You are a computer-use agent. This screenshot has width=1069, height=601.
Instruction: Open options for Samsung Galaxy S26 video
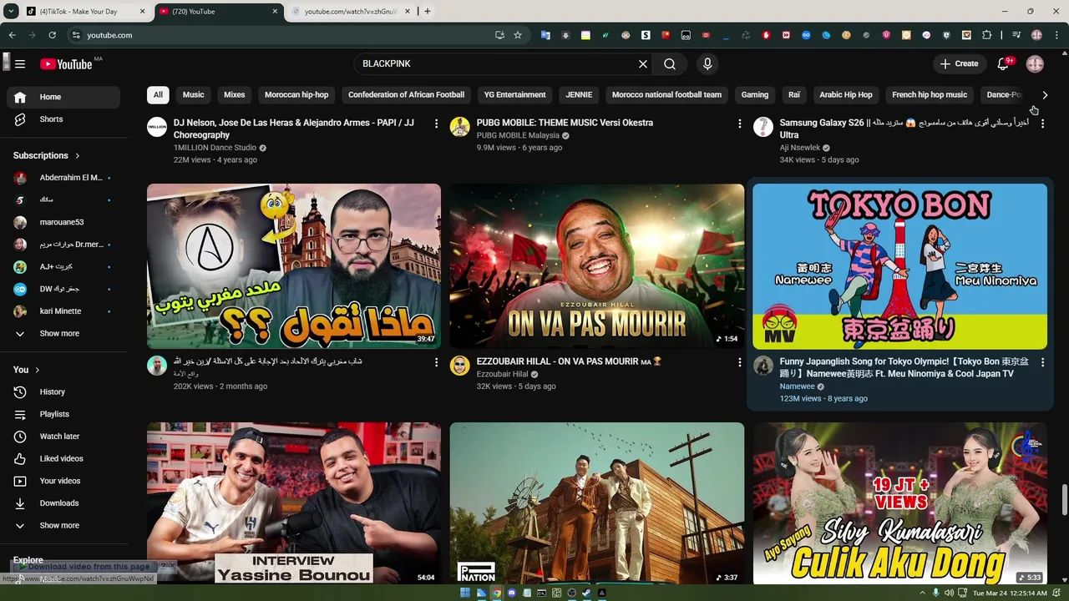[x=1042, y=124]
